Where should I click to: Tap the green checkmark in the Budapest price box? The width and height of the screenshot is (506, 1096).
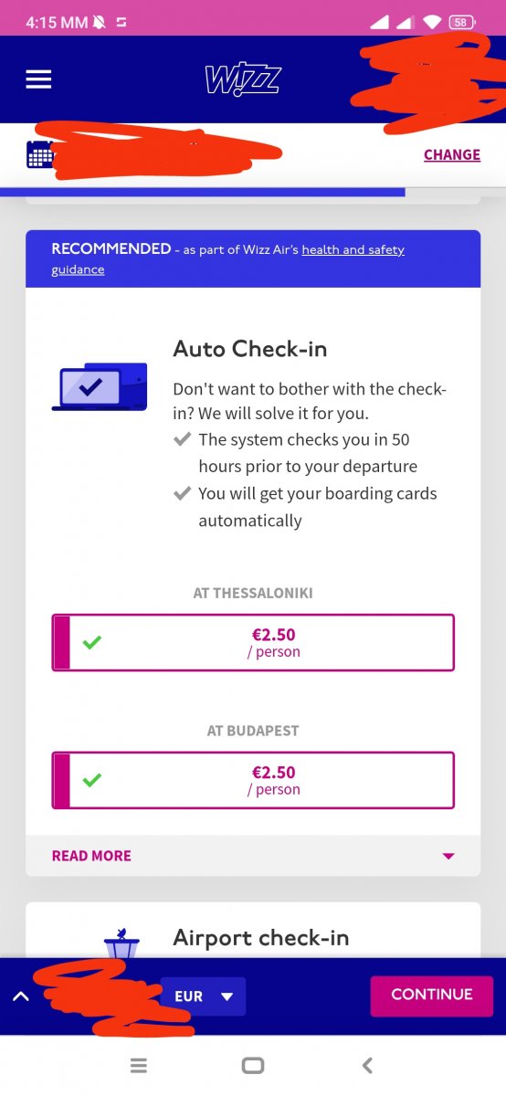click(91, 780)
